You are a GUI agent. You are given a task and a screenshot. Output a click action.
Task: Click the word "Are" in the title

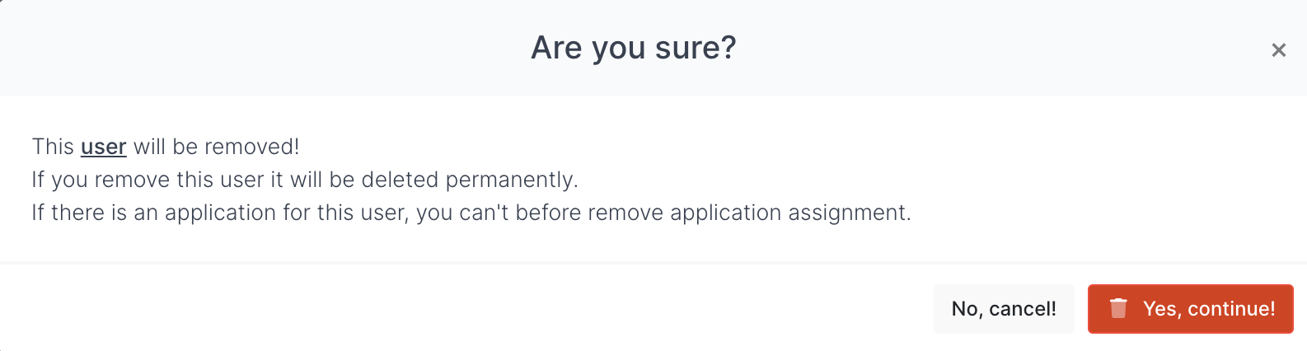(x=556, y=48)
